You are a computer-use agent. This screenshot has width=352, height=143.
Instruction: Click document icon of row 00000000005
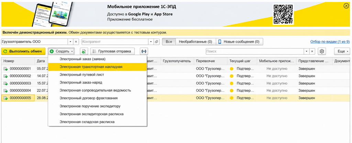click(5, 98)
